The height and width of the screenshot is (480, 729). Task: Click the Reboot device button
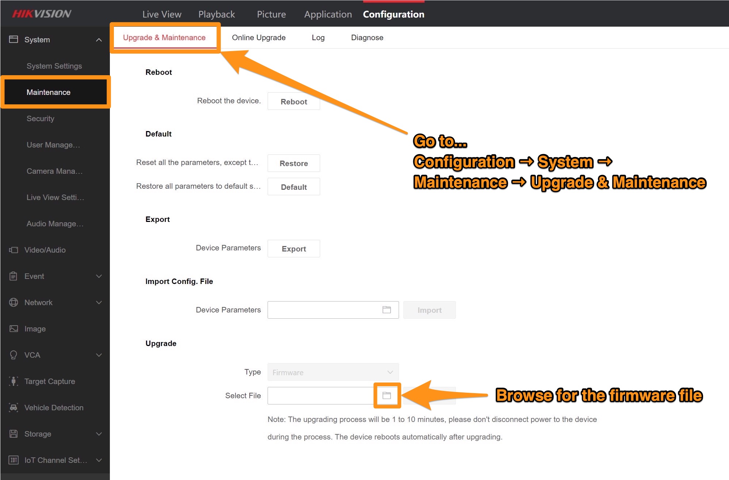pos(293,101)
